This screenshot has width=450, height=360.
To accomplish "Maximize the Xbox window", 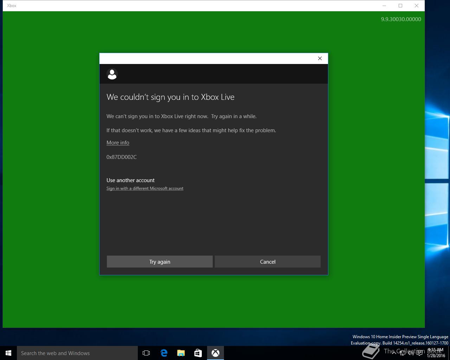I will [400, 6].
